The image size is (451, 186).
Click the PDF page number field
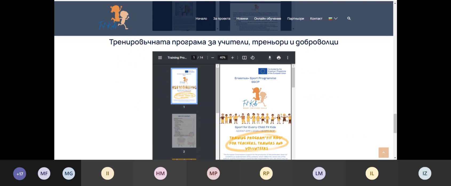coord(194,58)
